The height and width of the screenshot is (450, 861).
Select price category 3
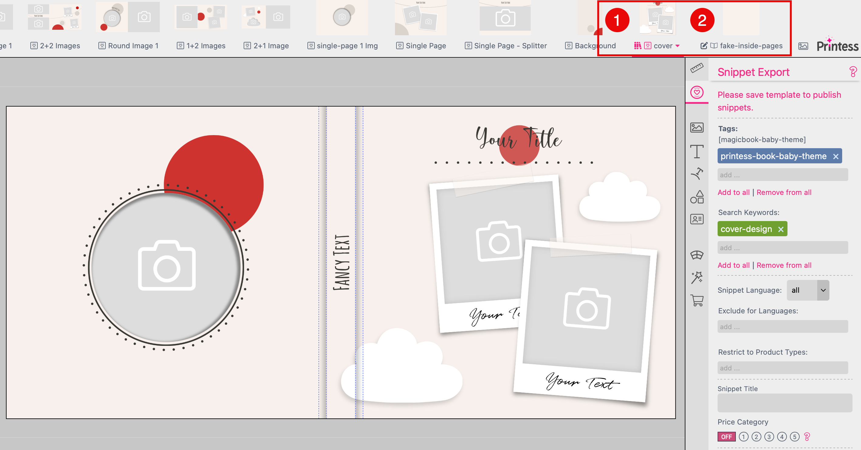tap(769, 437)
